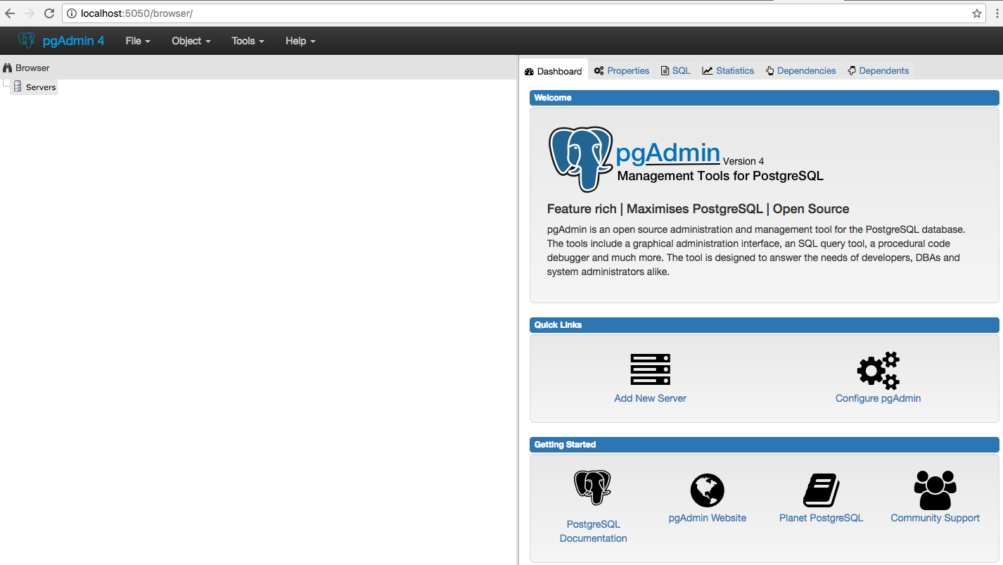Click the Servers node icon in tree
The height and width of the screenshot is (565, 1003).
pos(18,87)
